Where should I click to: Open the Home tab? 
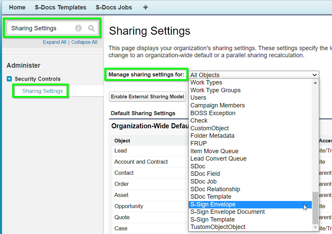tap(17, 7)
